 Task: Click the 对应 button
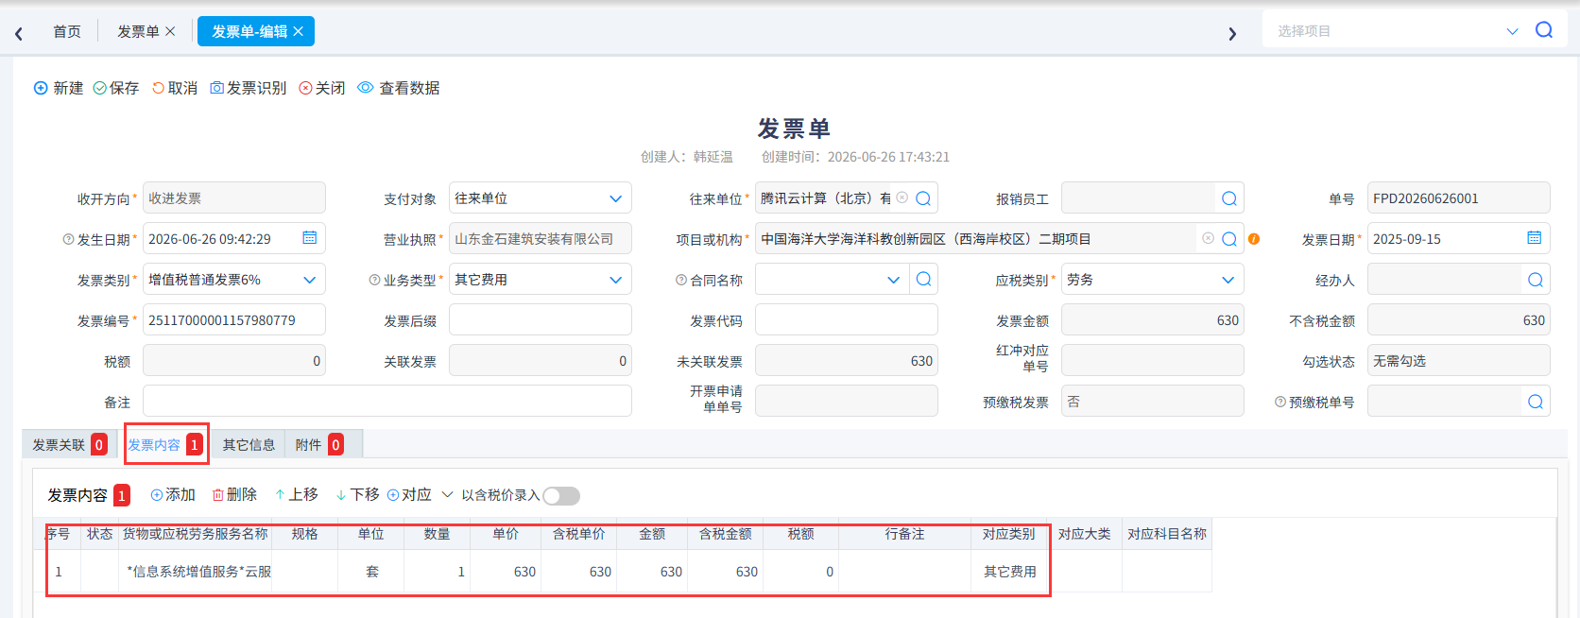(409, 494)
